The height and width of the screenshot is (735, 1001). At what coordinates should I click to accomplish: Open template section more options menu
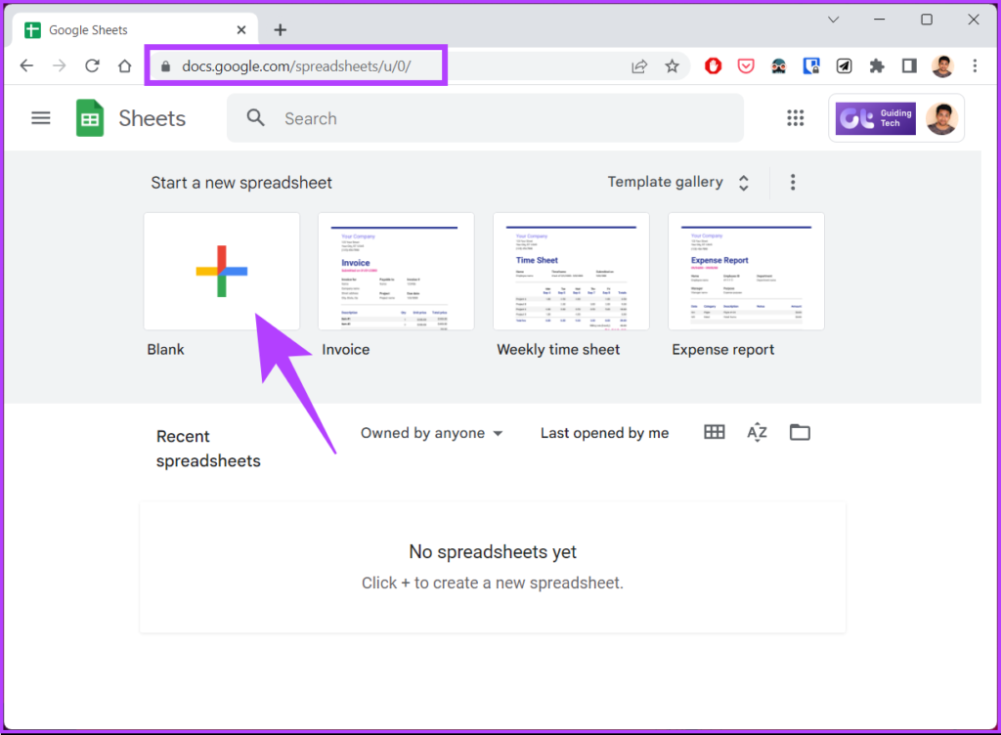(792, 183)
